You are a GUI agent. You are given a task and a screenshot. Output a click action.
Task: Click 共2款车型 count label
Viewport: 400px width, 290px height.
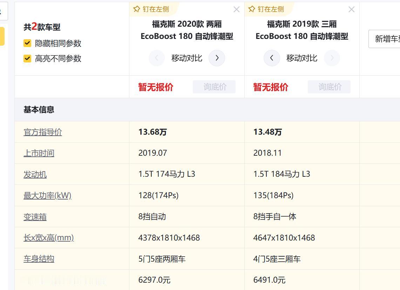42,27
